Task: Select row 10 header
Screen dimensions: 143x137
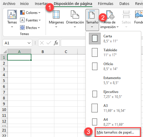Action: click(x=4, y=109)
